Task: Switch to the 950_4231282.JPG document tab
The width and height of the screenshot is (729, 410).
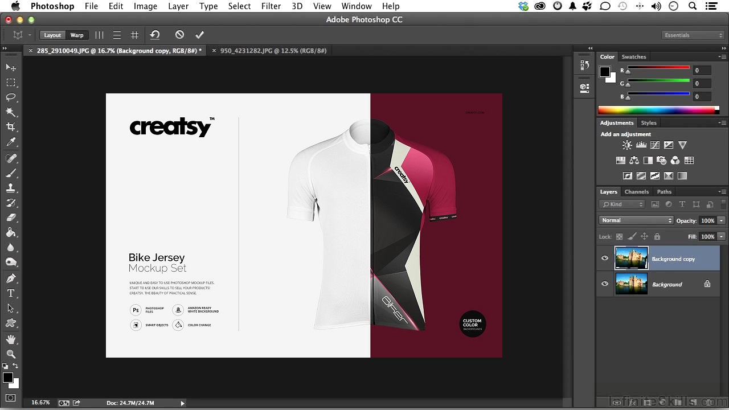Action: coord(273,51)
